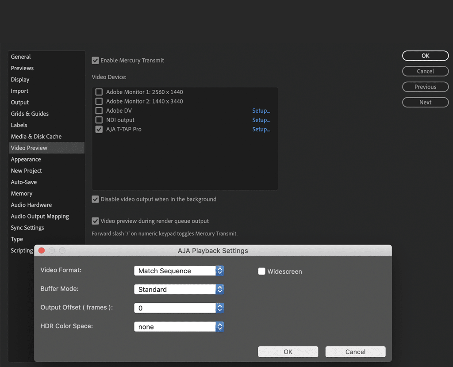Toggle Video preview during render queue output
This screenshot has width=453, height=367.
95,221
